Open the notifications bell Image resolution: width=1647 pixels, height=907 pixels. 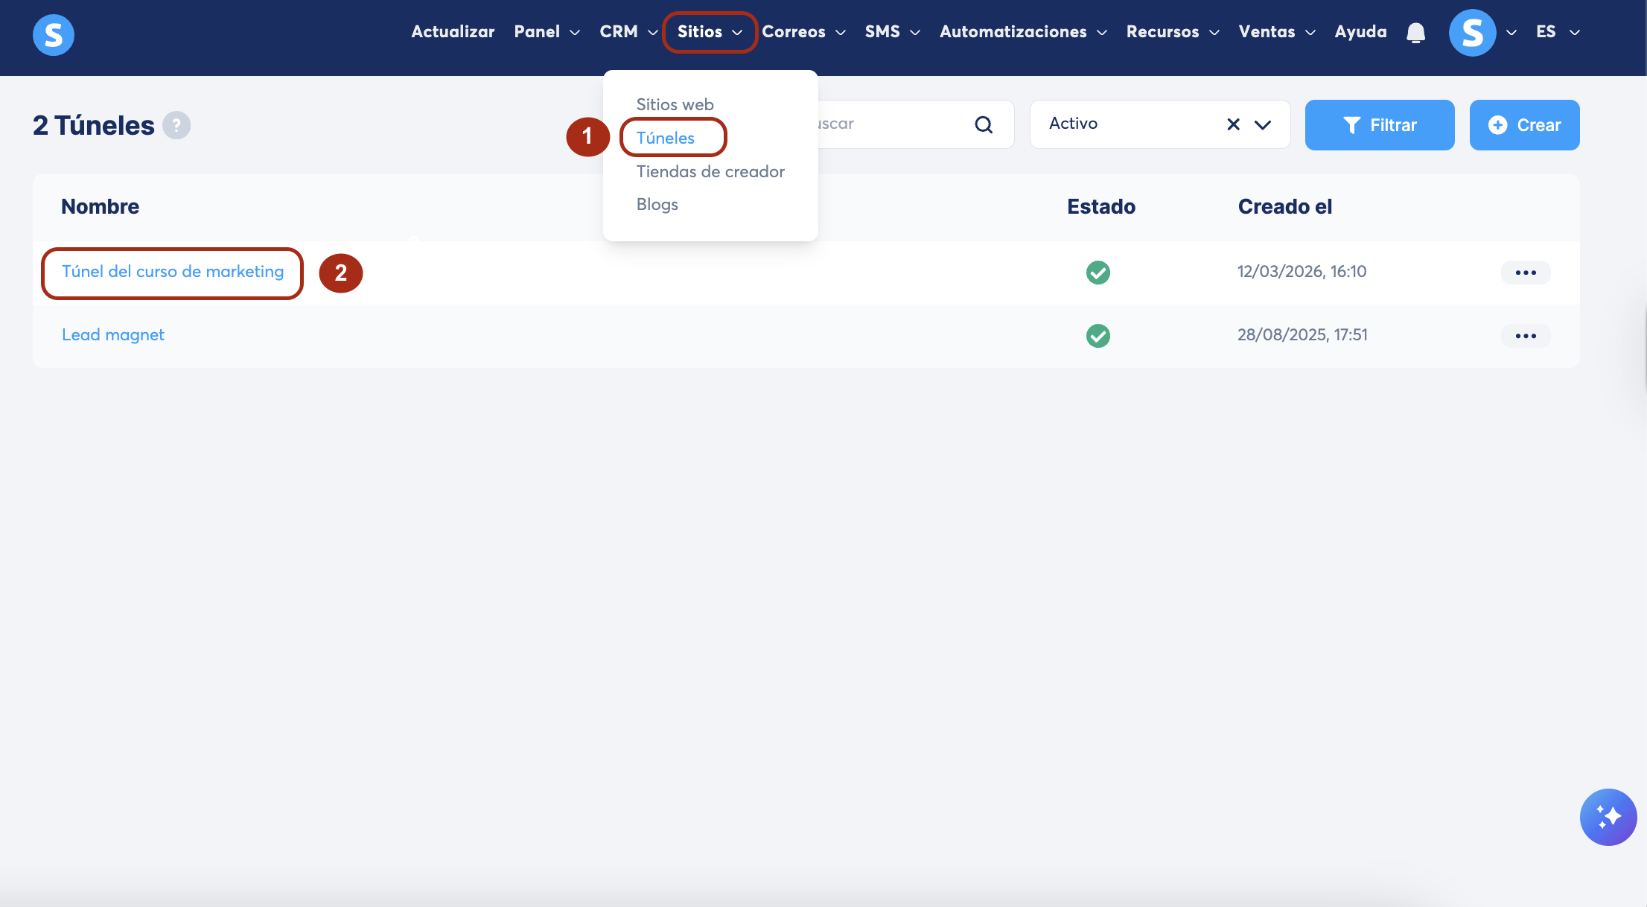1415,33
